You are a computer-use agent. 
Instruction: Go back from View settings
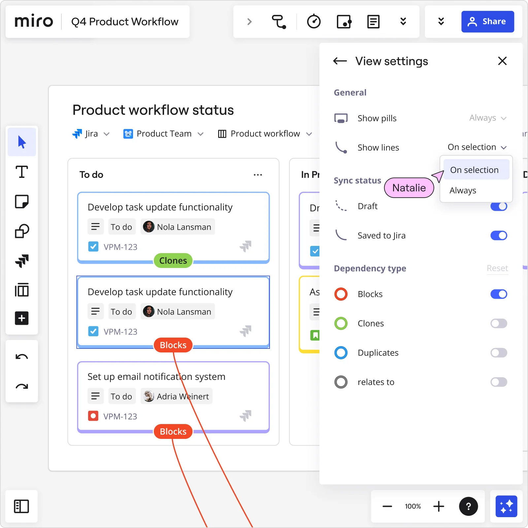[340, 61]
